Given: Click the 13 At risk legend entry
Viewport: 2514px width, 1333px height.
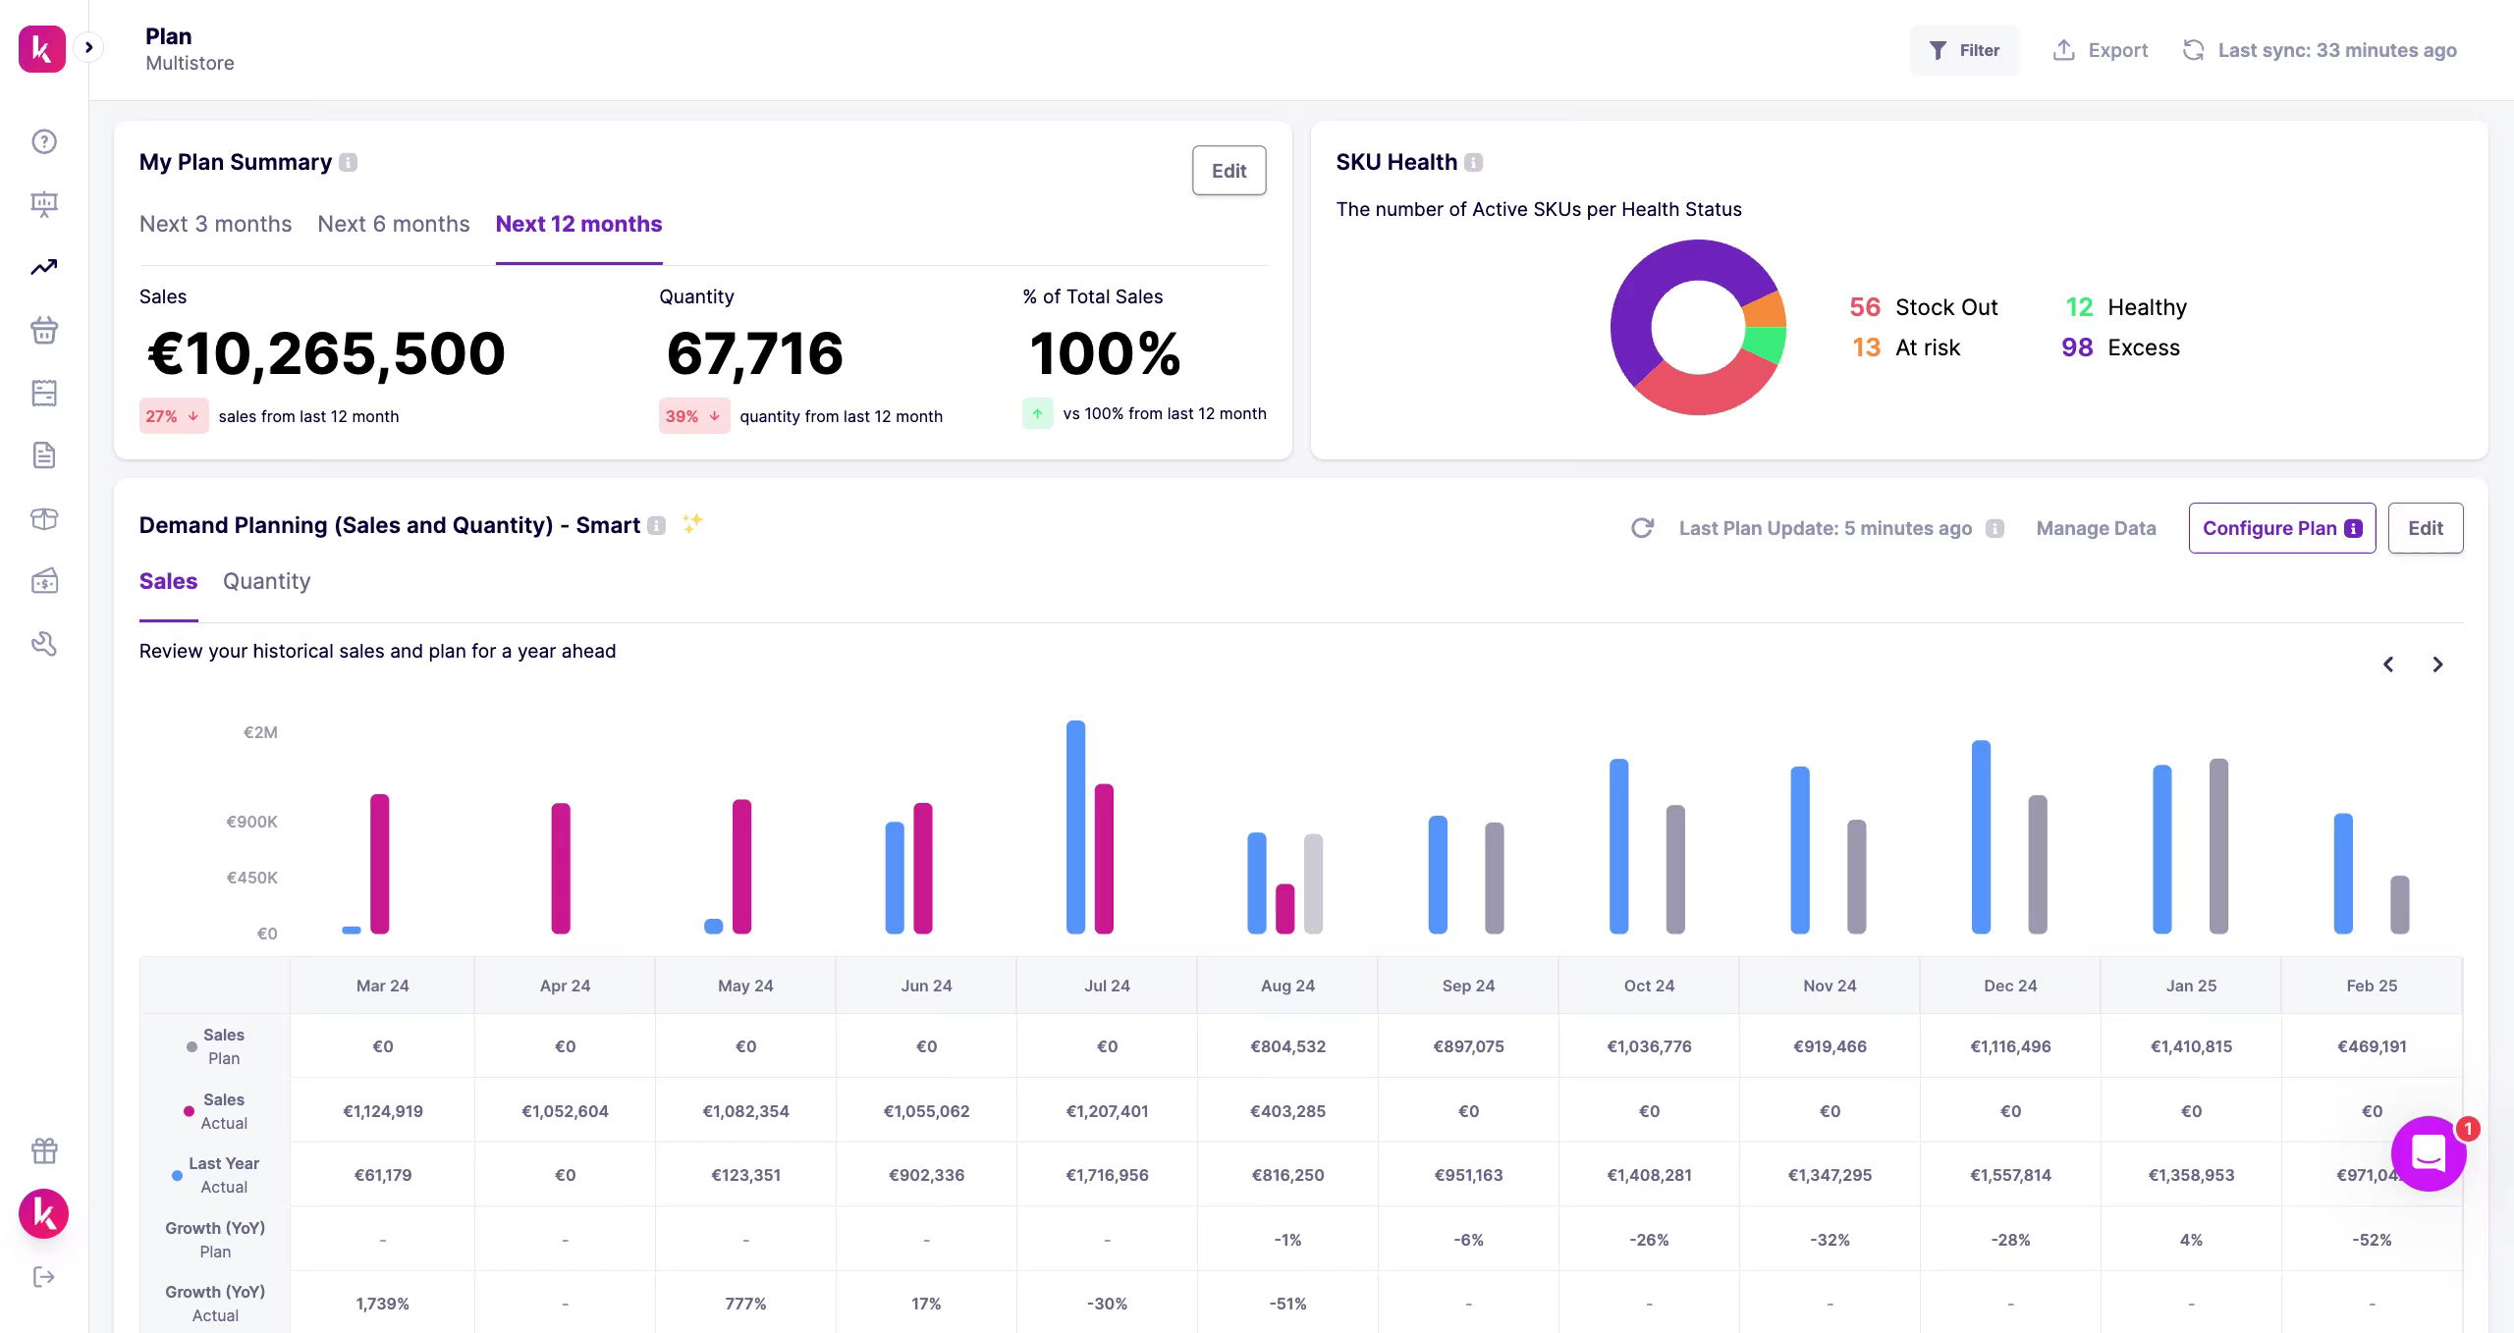Looking at the screenshot, I should (1905, 347).
